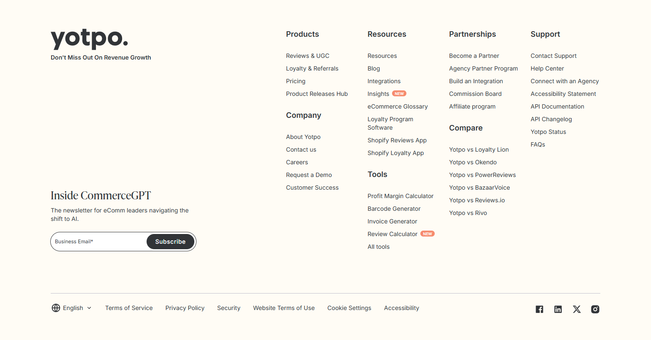651x340 pixels.
Task: Expand the English language dropdown
Action: click(x=77, y=308)
